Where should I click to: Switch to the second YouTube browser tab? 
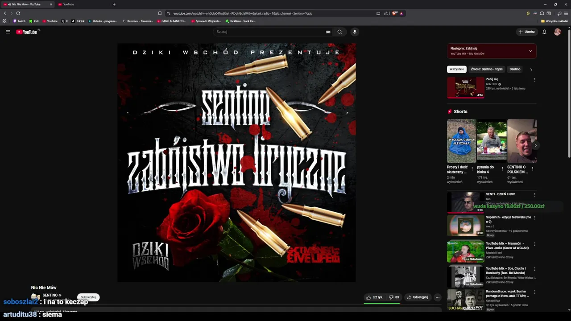pos(83,4)
